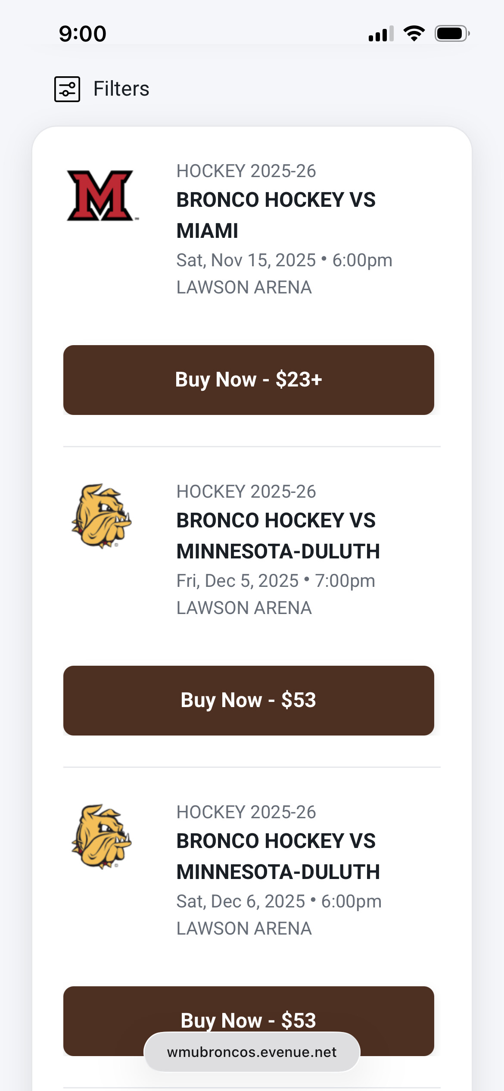The height and width of the screenshot is (1091, 504).
Task: Tap the Bulldog logo for Dec 6 game
Action: (102, 836)
